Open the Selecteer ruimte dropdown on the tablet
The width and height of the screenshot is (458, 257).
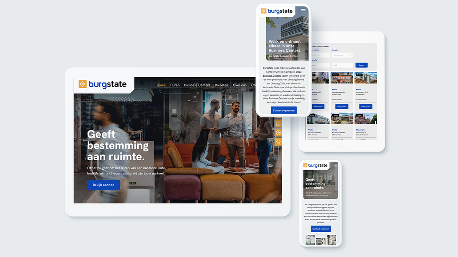(x=320, y=55)
